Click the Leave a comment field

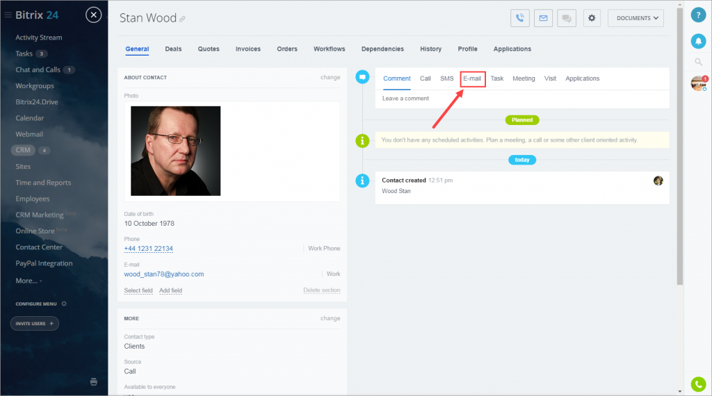[522, 99]
